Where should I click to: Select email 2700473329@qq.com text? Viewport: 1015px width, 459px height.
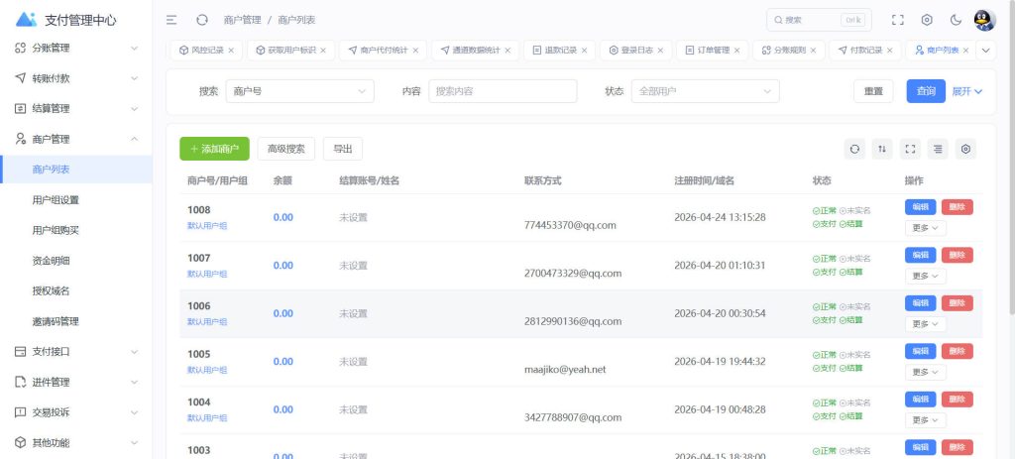573,274
